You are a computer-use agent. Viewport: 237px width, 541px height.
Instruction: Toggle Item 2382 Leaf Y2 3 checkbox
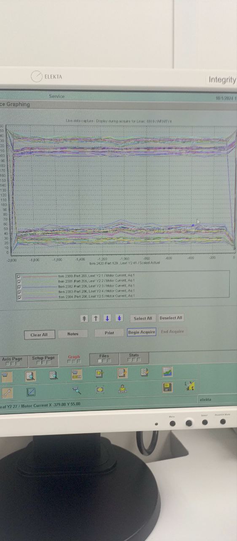pyautogui.click(x=19, y=287)
